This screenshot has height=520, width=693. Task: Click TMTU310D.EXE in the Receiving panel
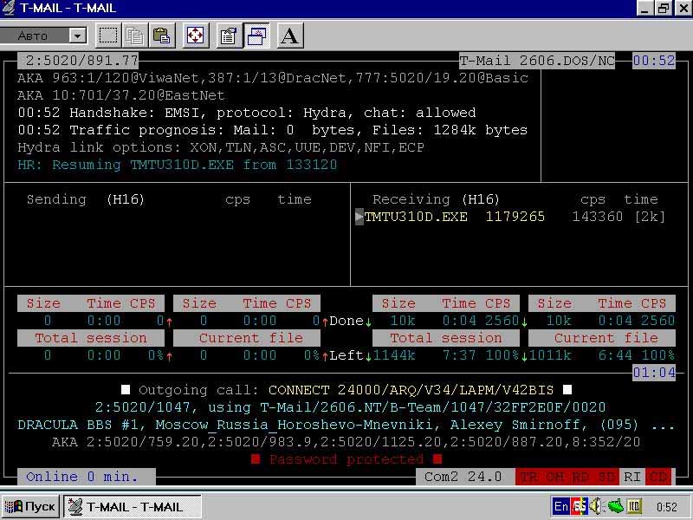tap(416, 217)
